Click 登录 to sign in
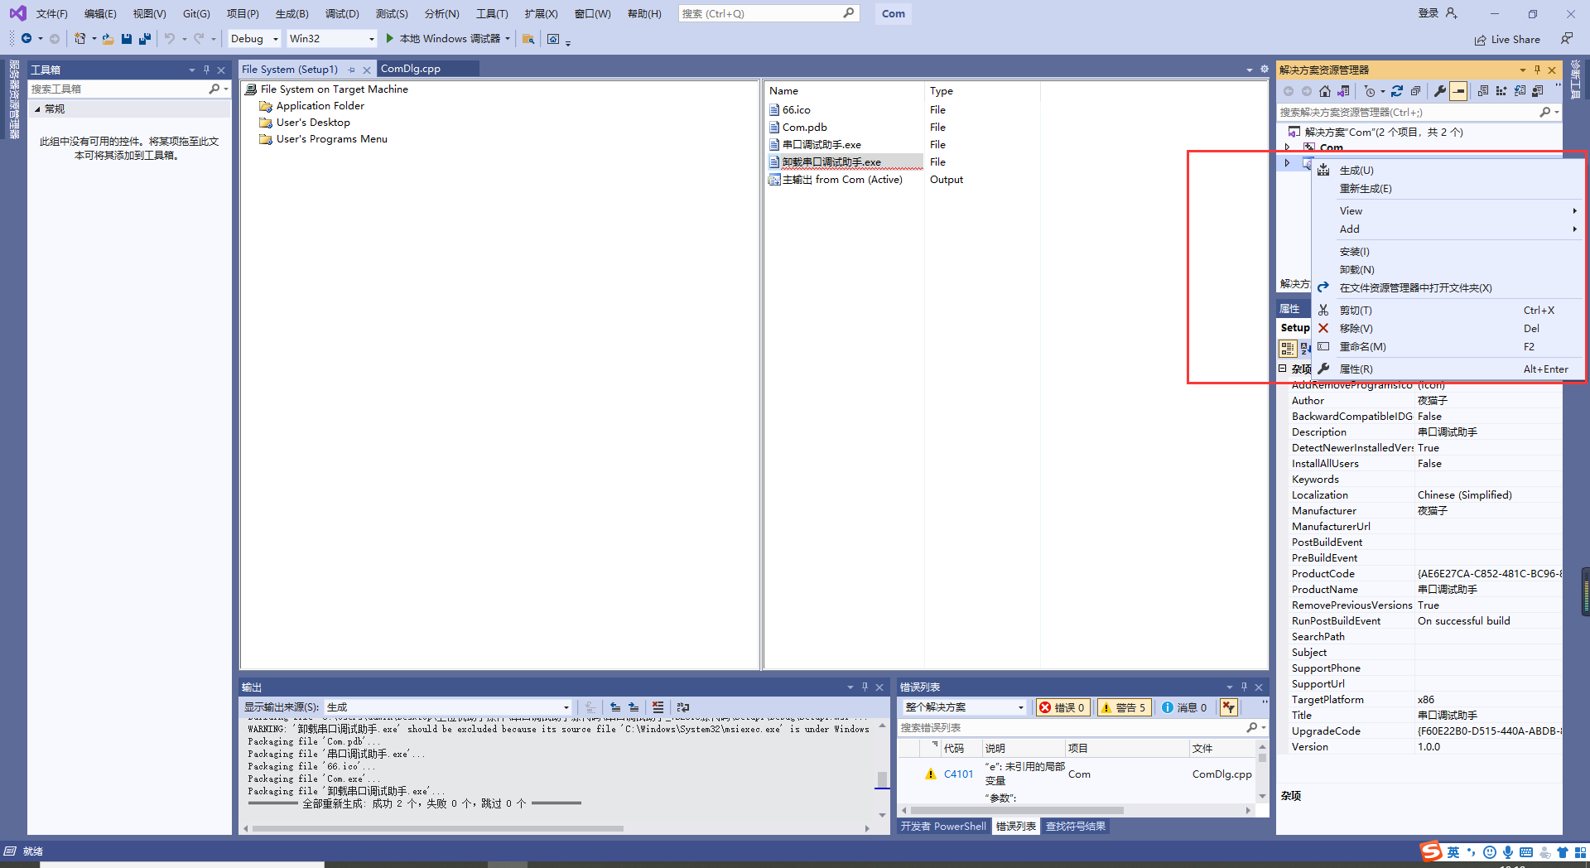This screenshot has height=868, width=1590. click(1428, 13)
